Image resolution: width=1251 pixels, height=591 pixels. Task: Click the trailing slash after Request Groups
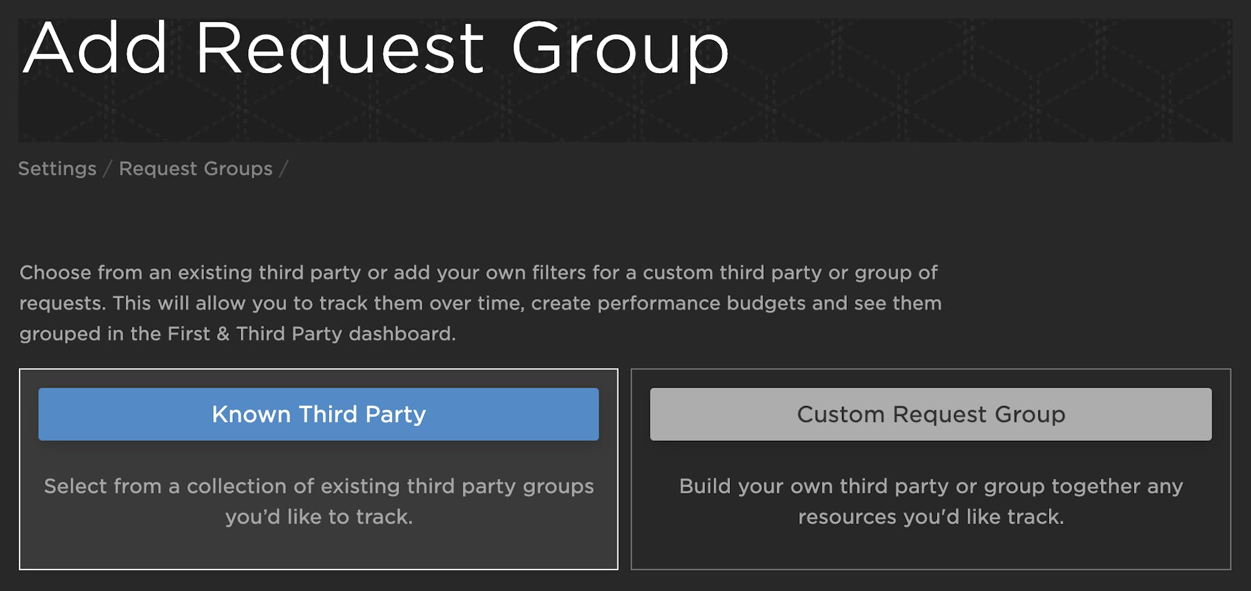pyautogui.click(x=283, y=169)
